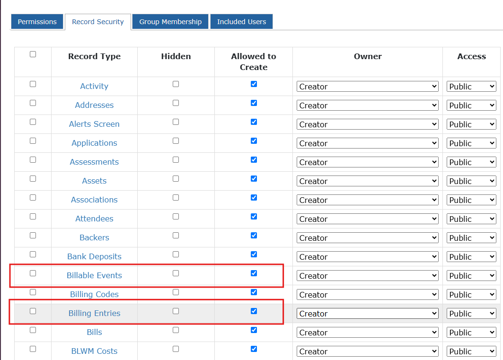Open the Bank Deposits link
The height and width of the screenshot is (360, 503).
94,256
